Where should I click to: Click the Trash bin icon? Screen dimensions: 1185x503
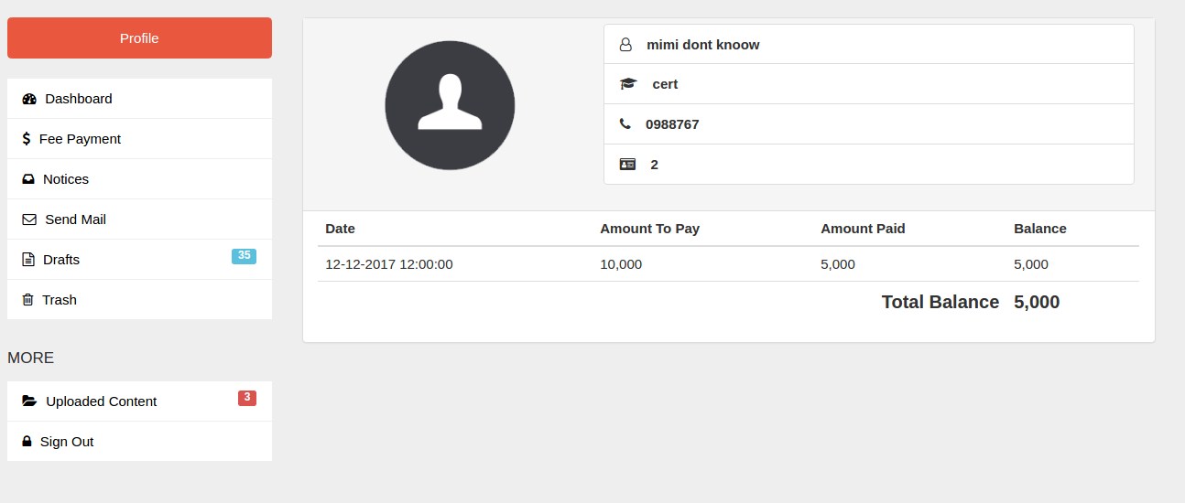(27, 300)
